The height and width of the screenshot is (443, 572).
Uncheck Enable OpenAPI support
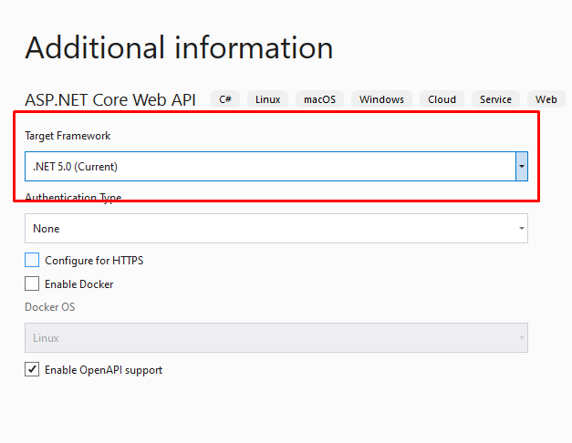coord(32,369)
